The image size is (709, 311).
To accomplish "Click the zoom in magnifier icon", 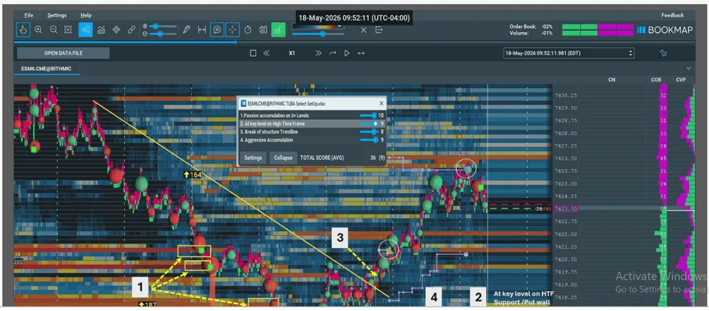I will pyautogui.click(x=39, y=30).
